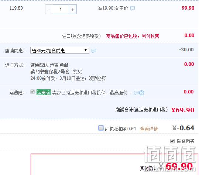Click the quantity input field showing 1

[61, 9]
